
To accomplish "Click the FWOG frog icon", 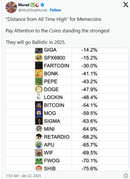I will tap(39, 161).
